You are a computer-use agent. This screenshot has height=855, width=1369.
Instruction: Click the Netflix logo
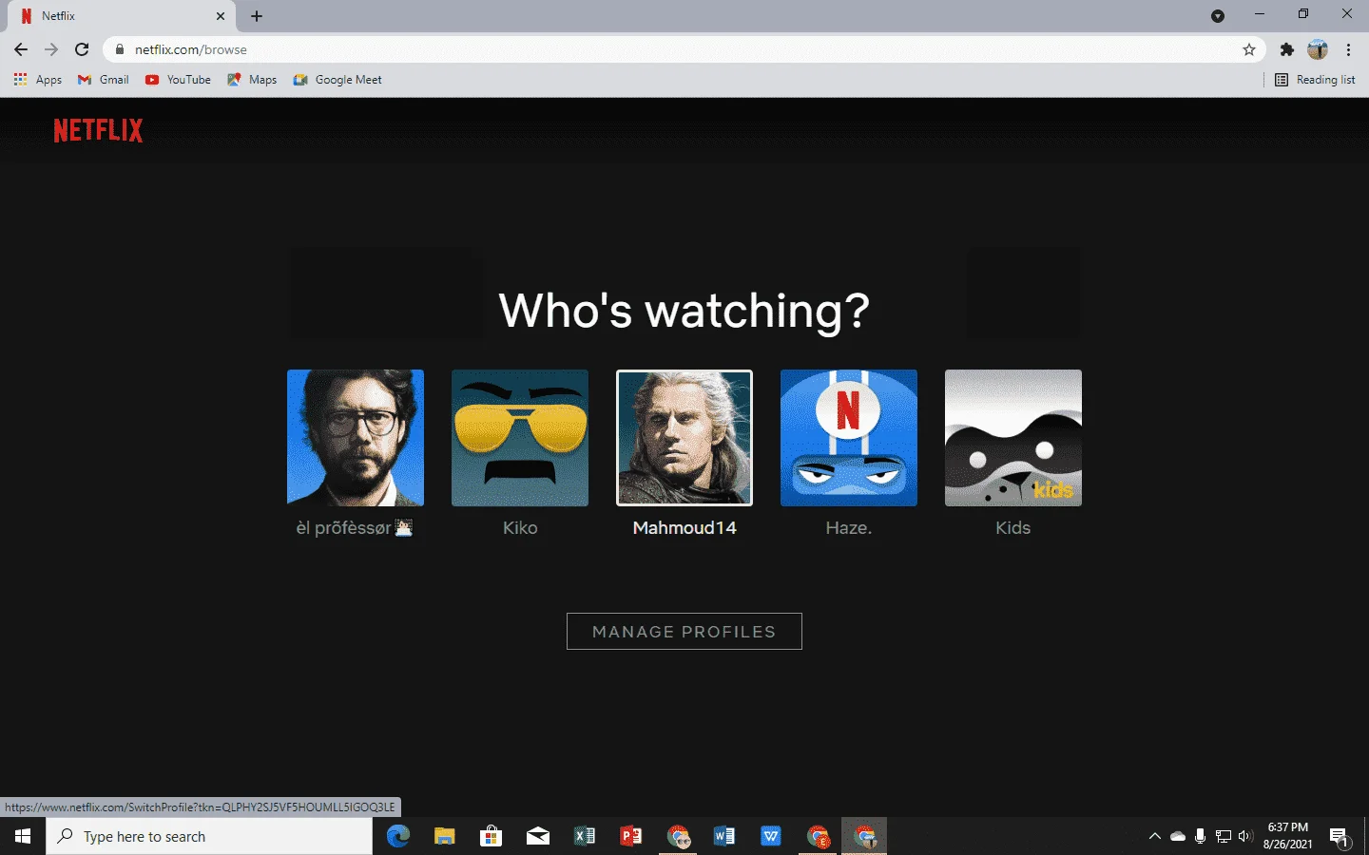[98, 130]
